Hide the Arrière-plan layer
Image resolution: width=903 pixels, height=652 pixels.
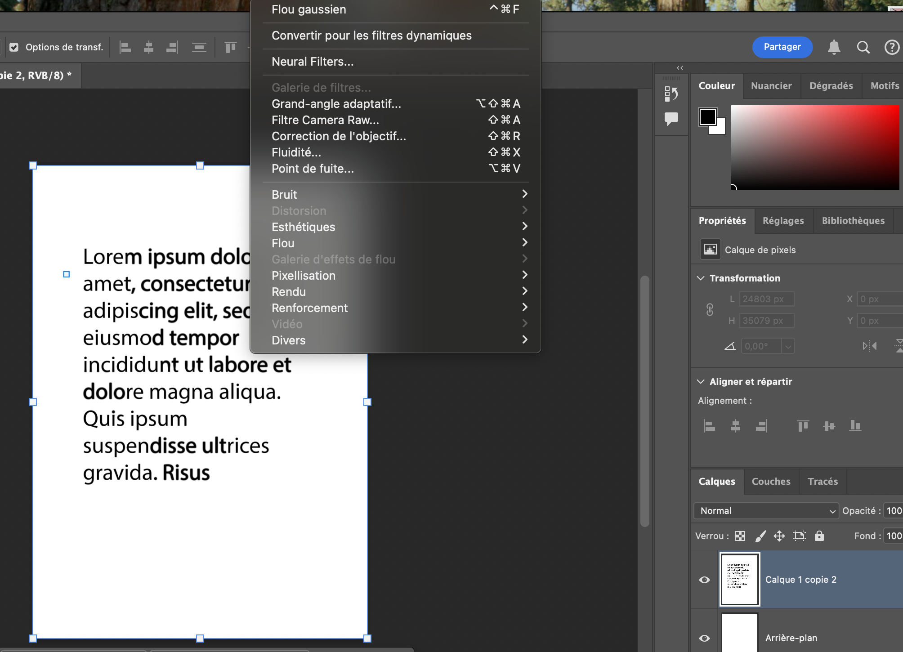[704, 639]
